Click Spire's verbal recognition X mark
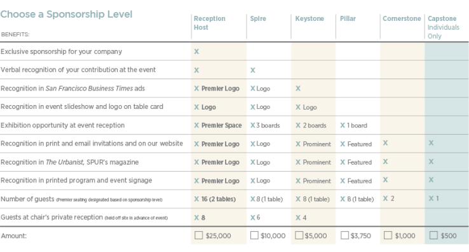This screenshot has height=252, width=469. click(x=253, y=70)
